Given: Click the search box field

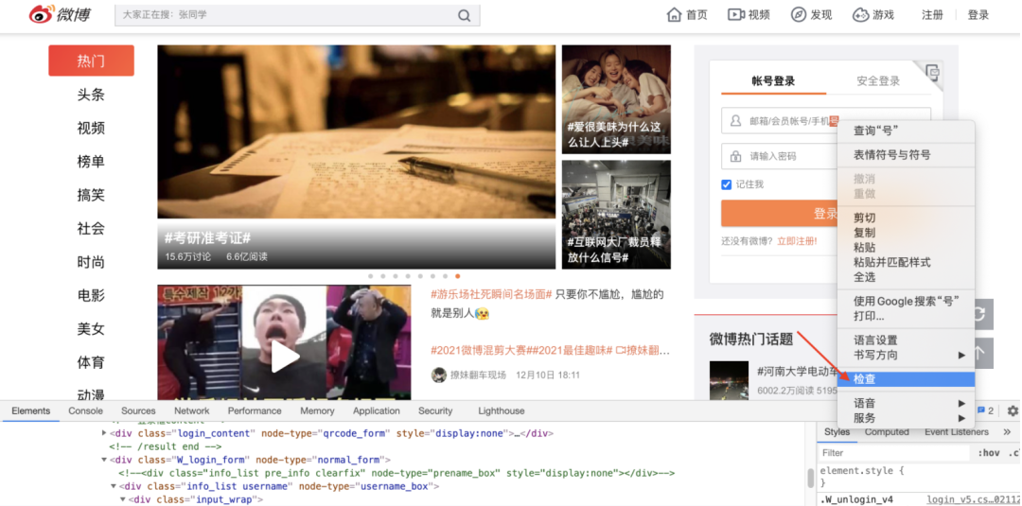Looking at the screenshot, I should pos(297,16).
